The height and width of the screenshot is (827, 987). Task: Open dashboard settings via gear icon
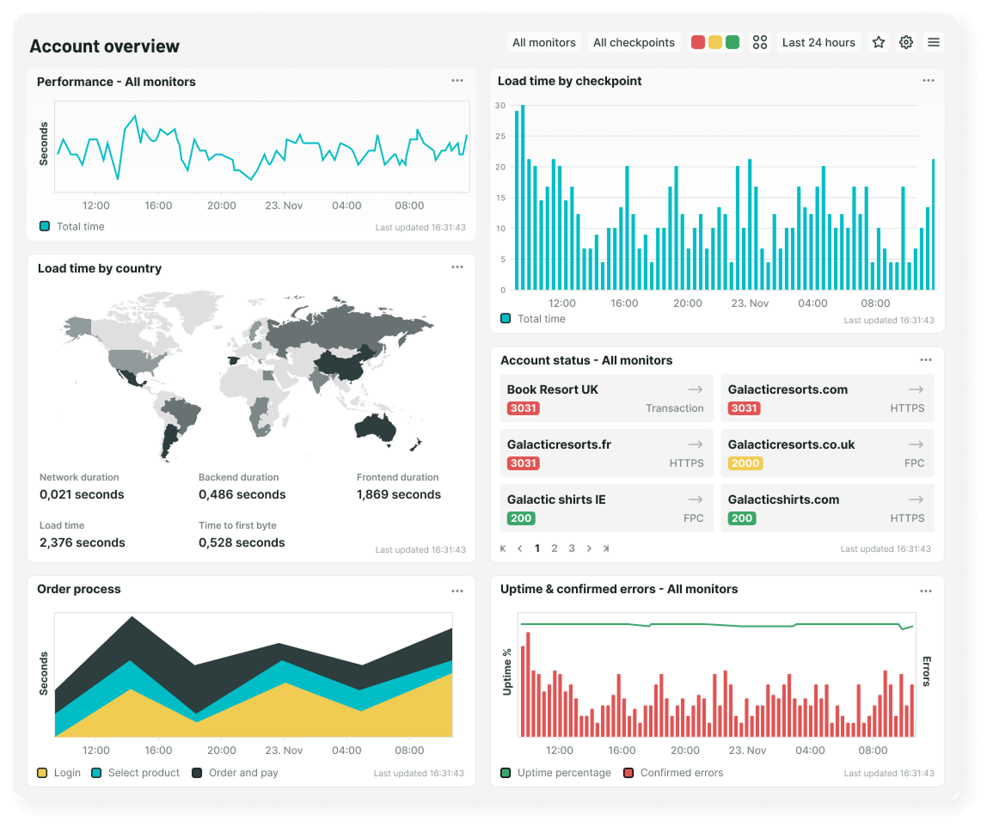905,41
